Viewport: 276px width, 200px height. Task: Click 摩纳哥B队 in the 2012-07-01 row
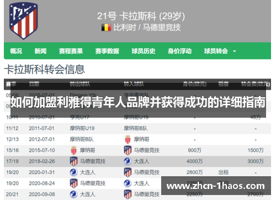[x=82, y=139]
